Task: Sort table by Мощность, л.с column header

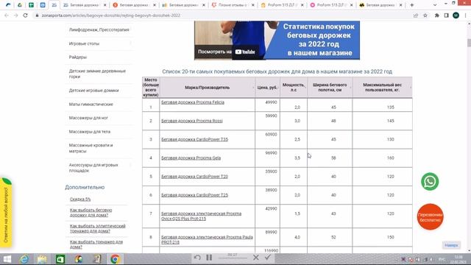Action: click(x=294, y=88)
